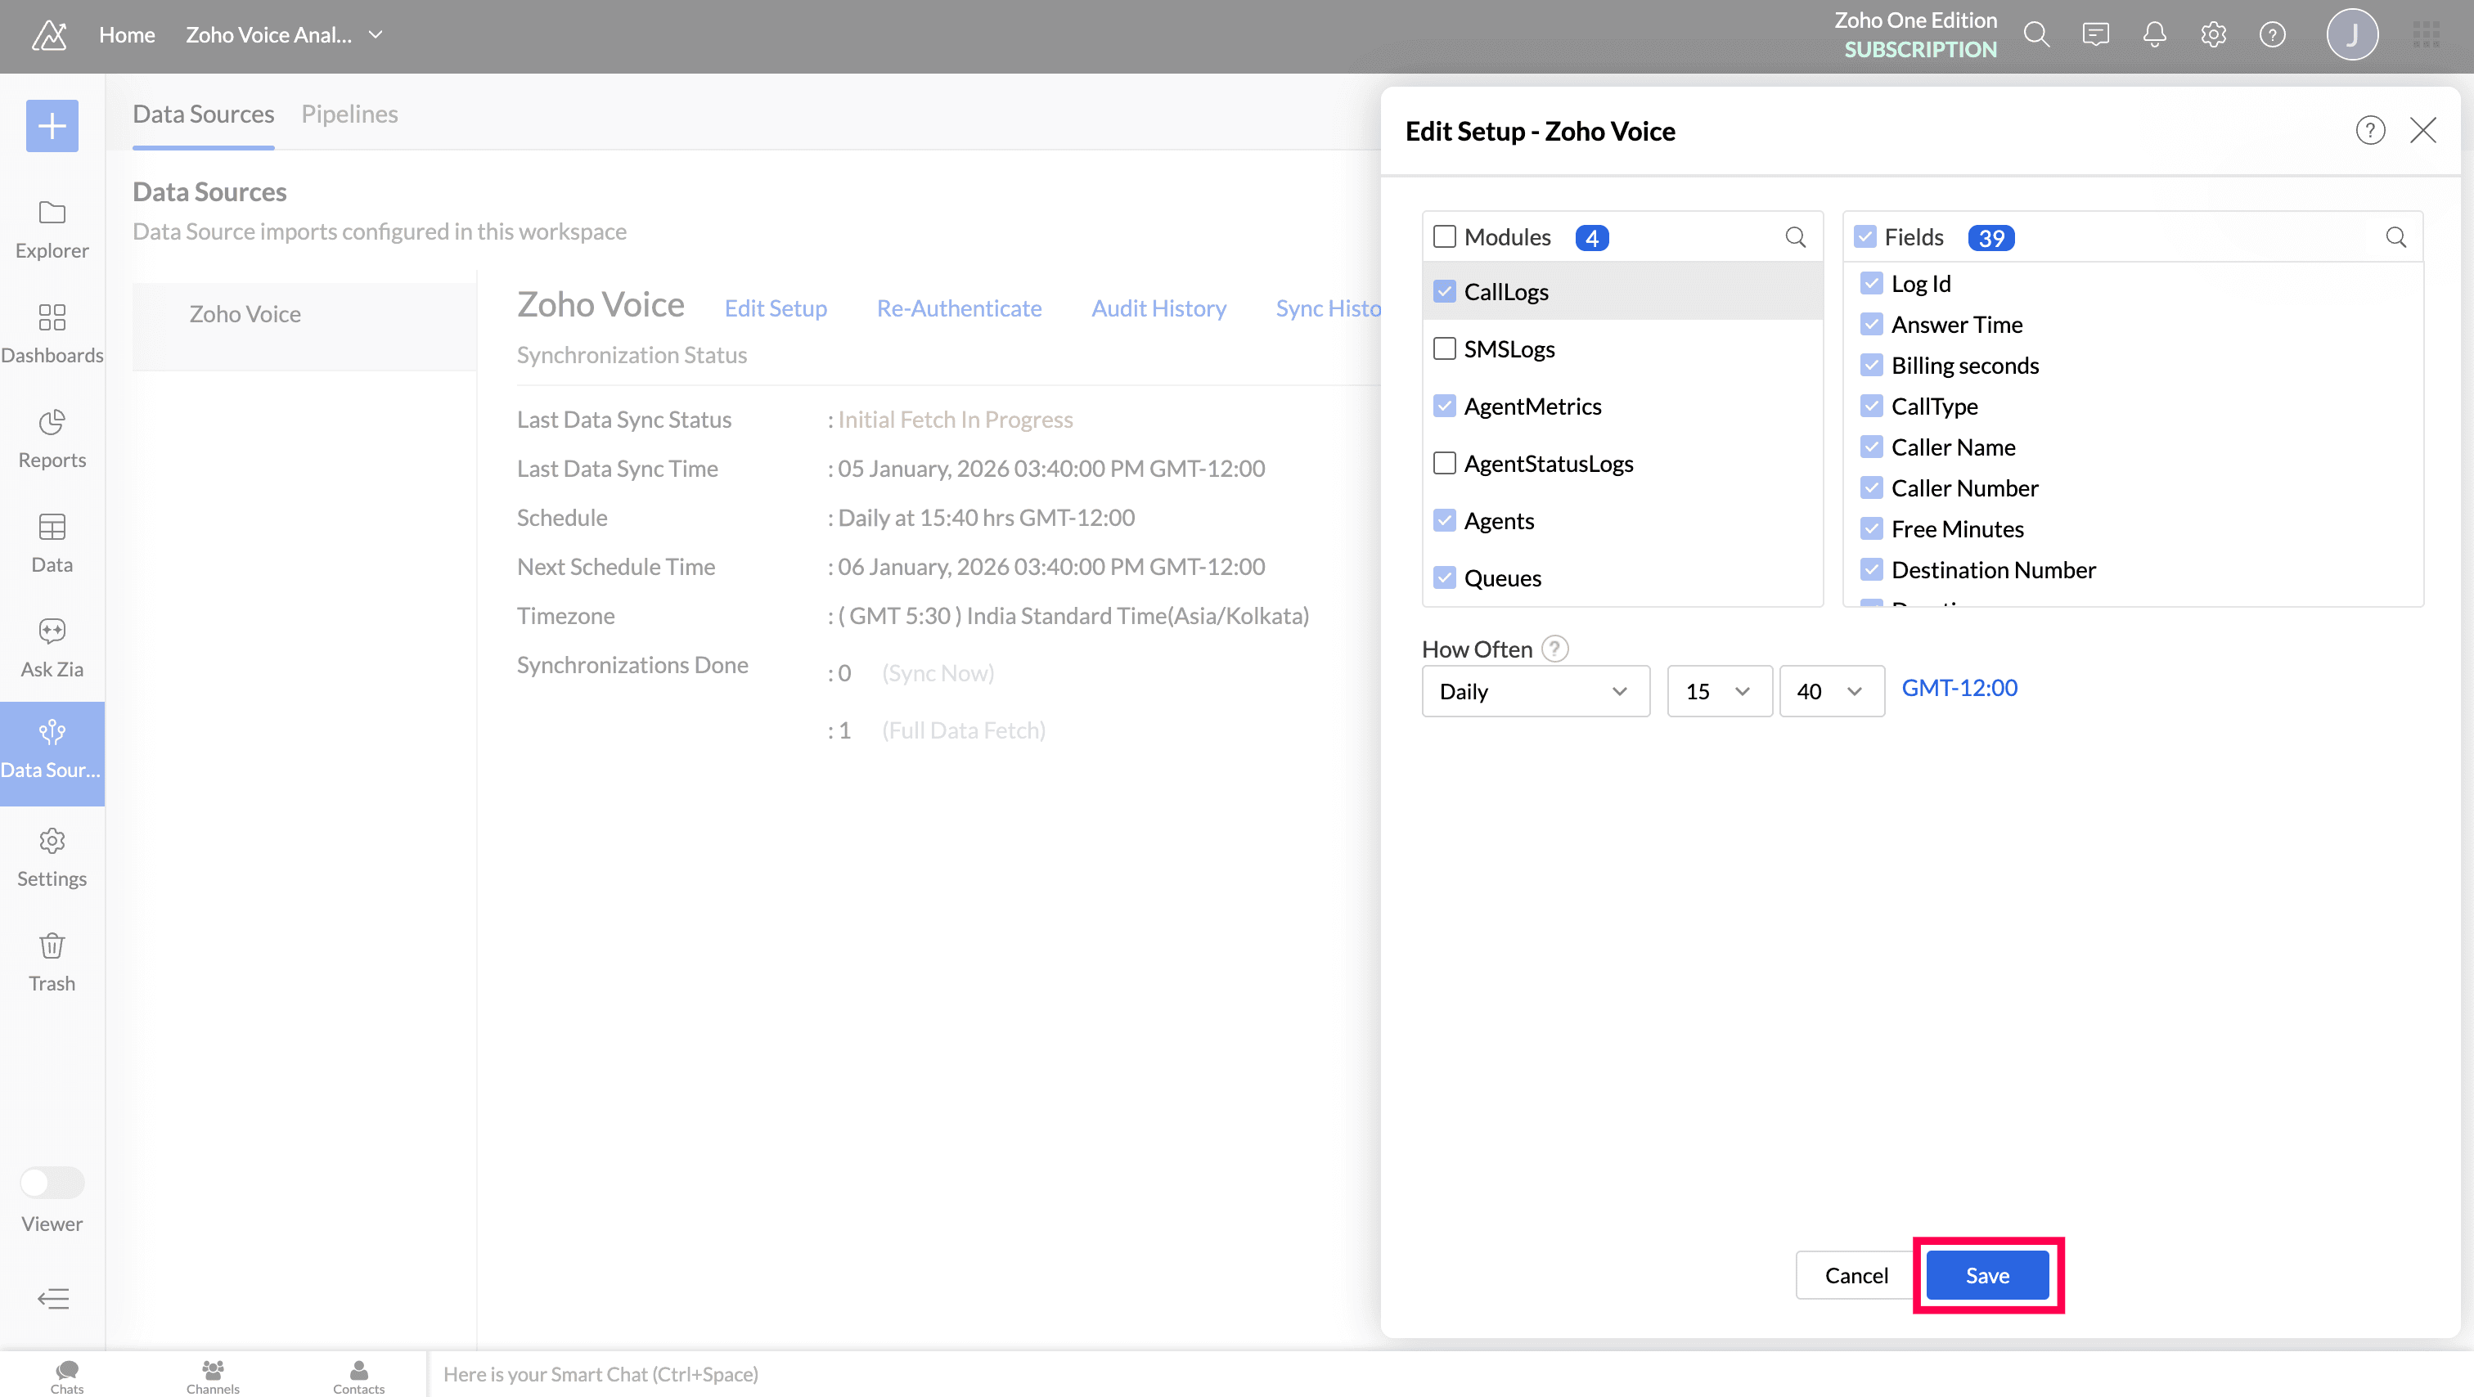This screenshot has height=1397, width=2474.
Task: Uncheck the Billing seconds field
Action: tap(1871, 366)
